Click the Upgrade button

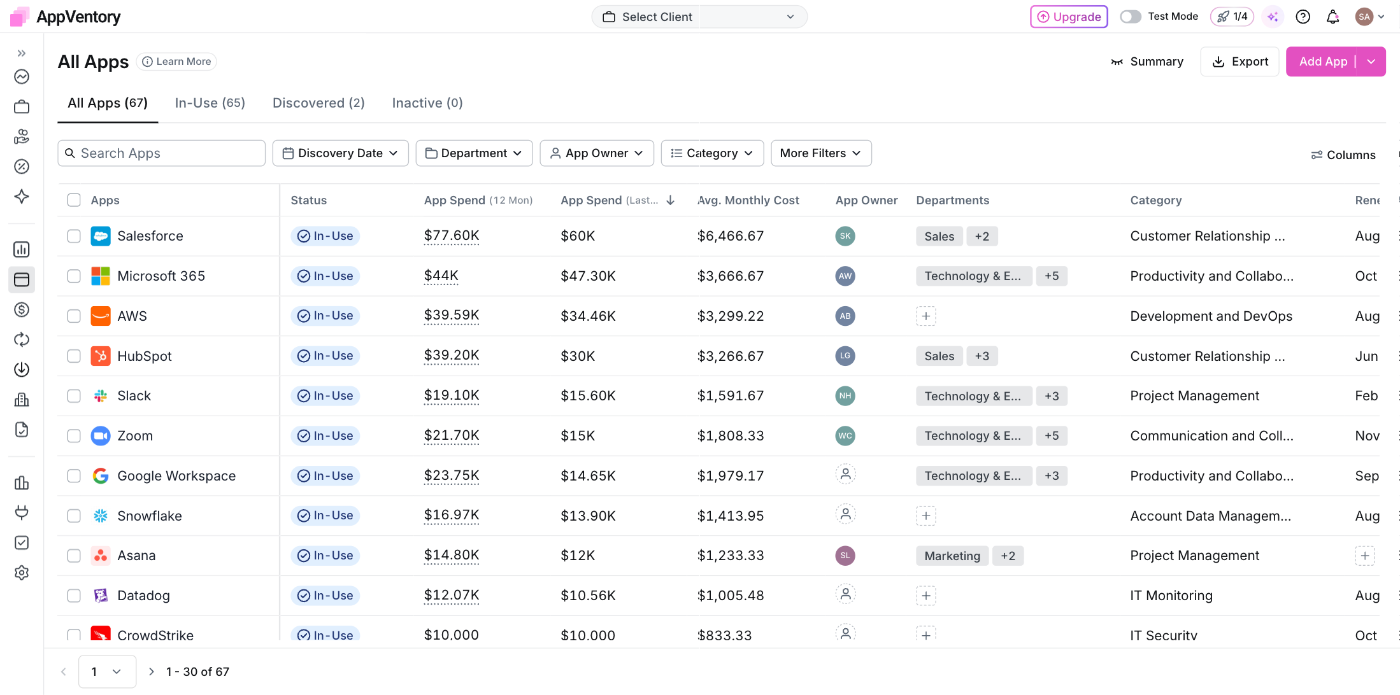(x=1069, y=17)
